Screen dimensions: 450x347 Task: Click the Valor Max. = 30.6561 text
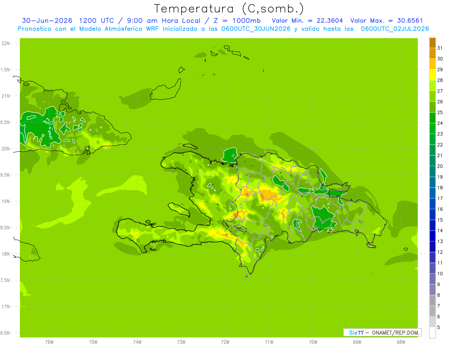tap(386, 21)
